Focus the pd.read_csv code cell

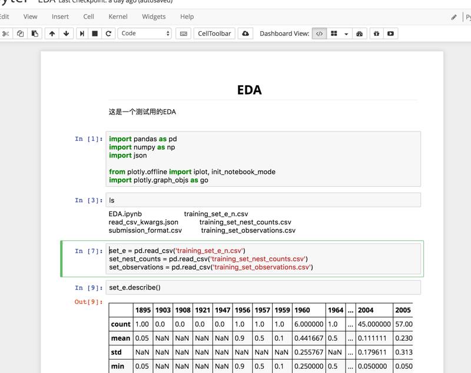(263, 258)
